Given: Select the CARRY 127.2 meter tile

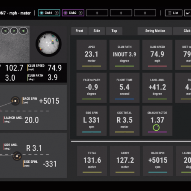Looking at the screenshot, I should [x=125, y=161].
